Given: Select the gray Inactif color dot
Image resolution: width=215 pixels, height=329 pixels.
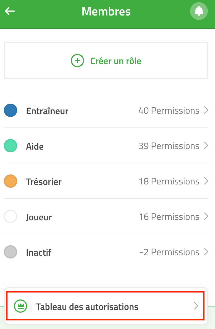Looking at the screenshot, I should [x=11, y=252].
